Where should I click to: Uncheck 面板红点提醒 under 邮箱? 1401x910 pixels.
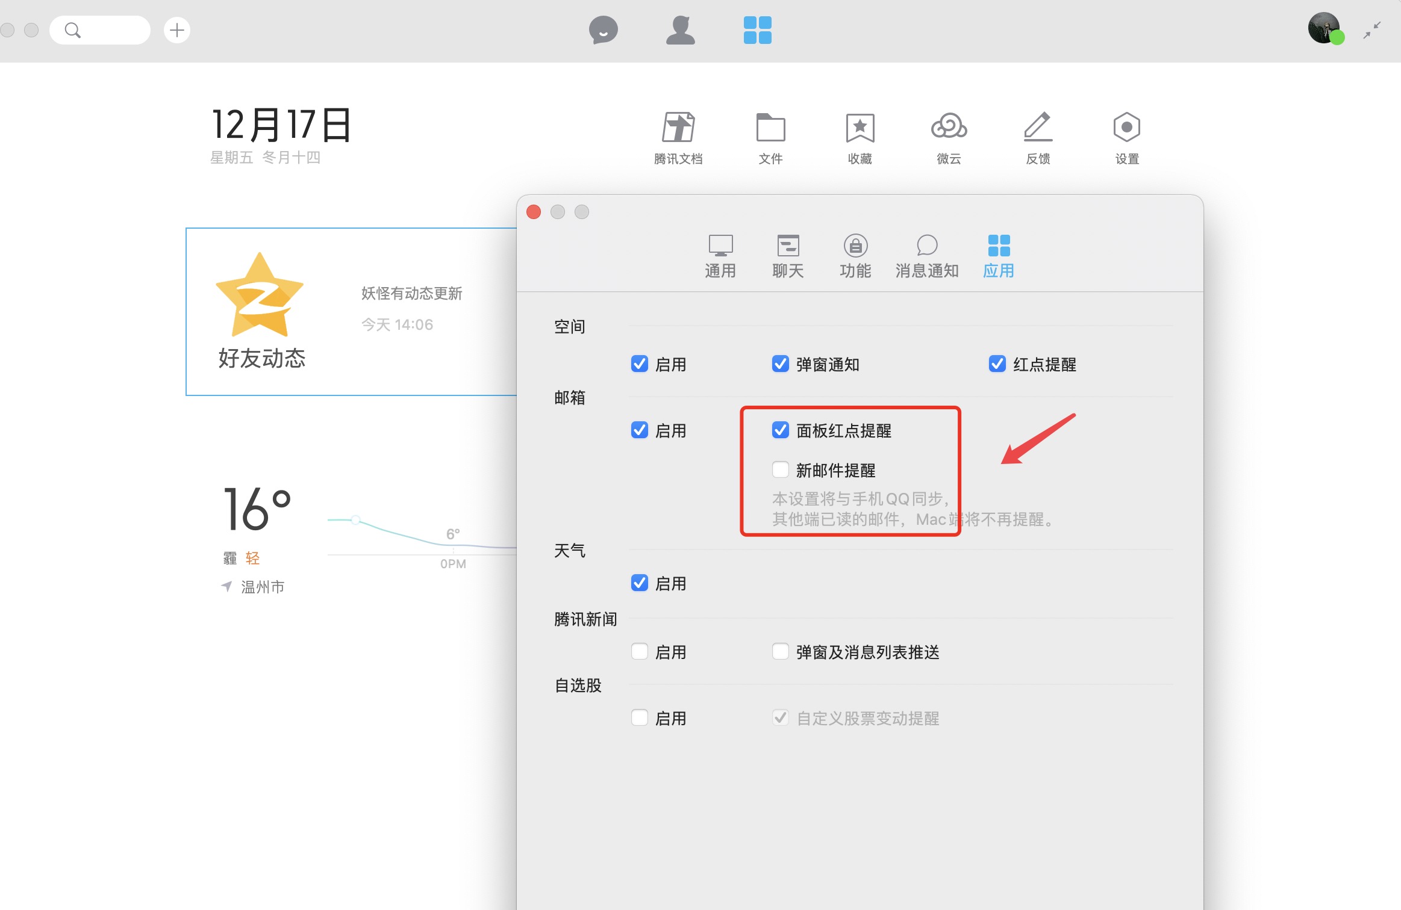click(x=781, y=430)
